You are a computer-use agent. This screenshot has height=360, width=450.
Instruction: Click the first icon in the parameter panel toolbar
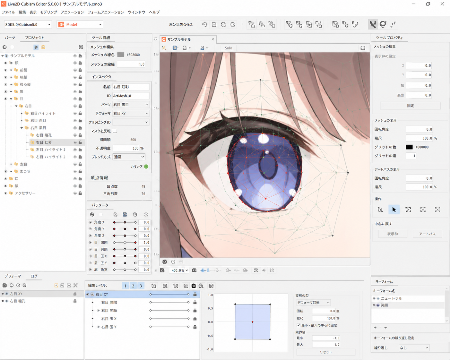click(x=92, y=214)
